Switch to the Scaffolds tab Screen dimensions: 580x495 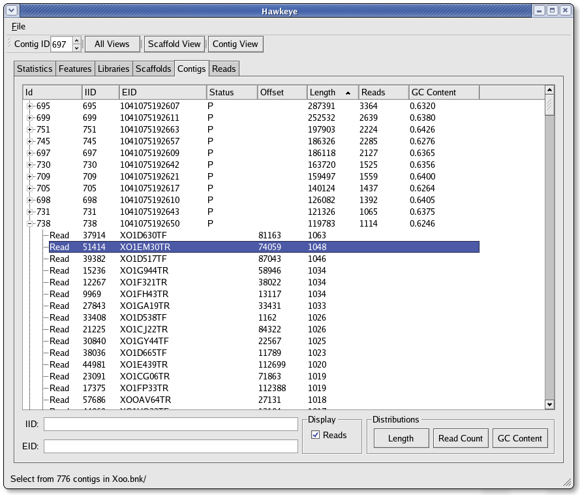pos(153,69)
